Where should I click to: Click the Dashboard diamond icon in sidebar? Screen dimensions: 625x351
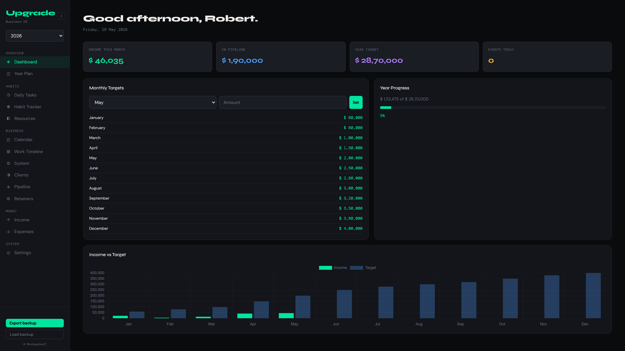point(9,62)
